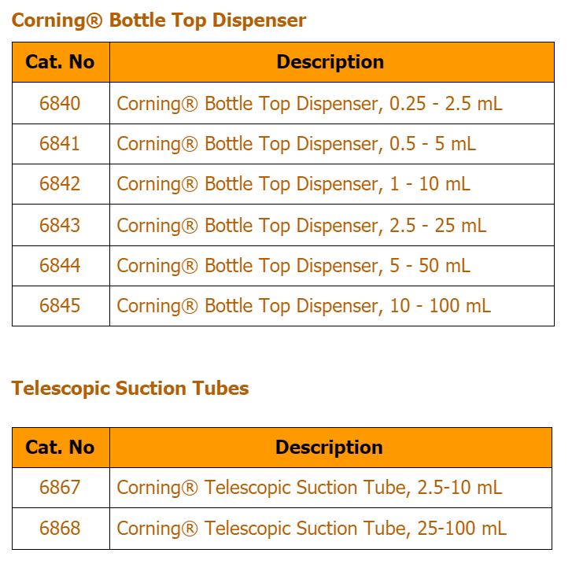Click Description header of dispenser table

click(330, 61)
